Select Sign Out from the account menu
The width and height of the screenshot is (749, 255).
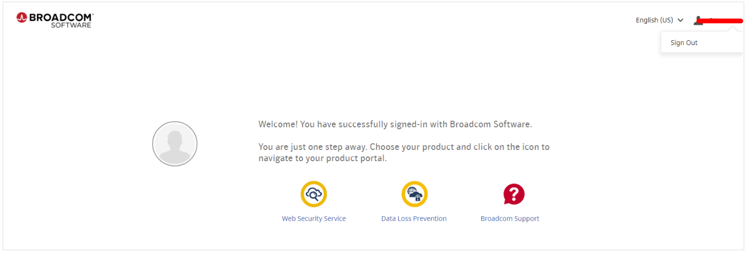(684, 42)
